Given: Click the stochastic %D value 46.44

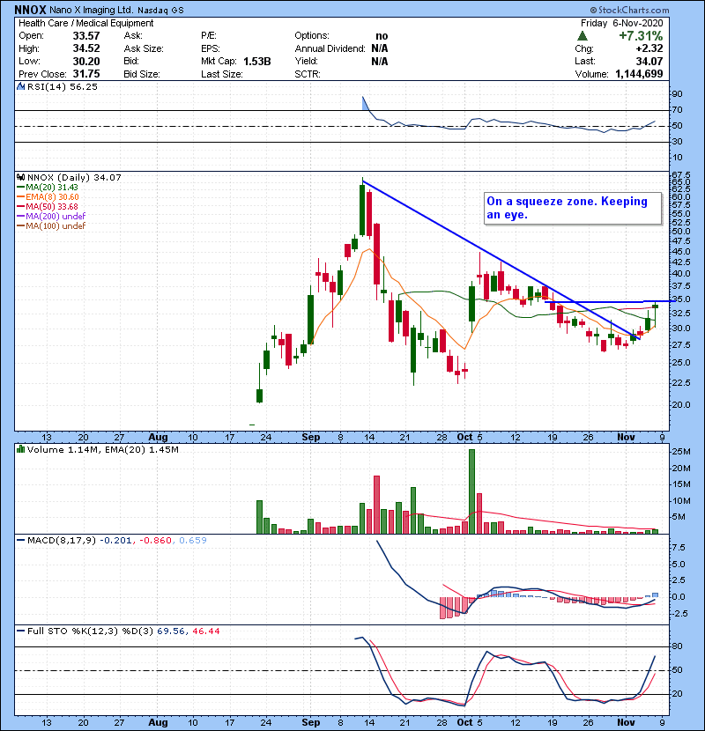Looking at the screenshot, I should click(x=205, y=631).
